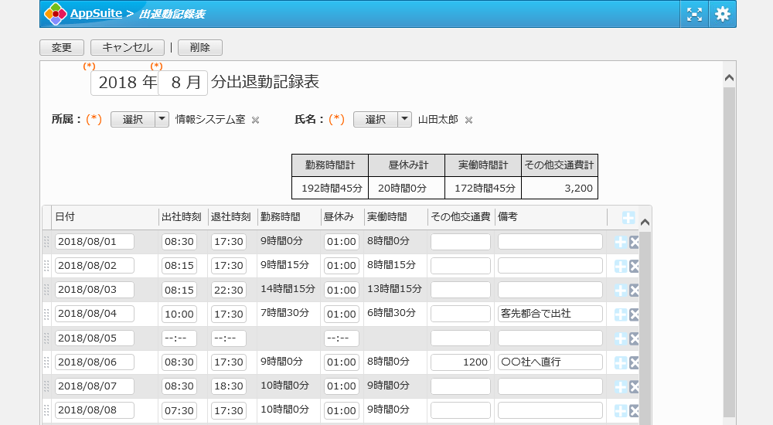Remove the 情報システム室 department selection

point(256,120)
